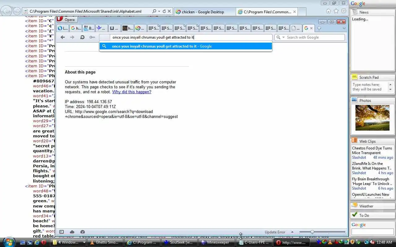Open 'OpenAI Launches New' web clip
The image size is (396, 247).
(x=371, y=195)
